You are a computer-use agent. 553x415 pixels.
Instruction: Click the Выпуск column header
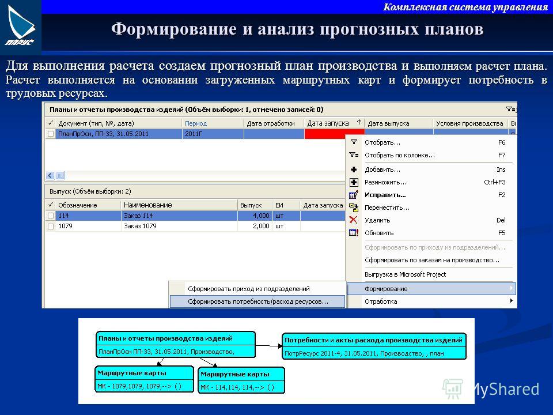point(255,205)
